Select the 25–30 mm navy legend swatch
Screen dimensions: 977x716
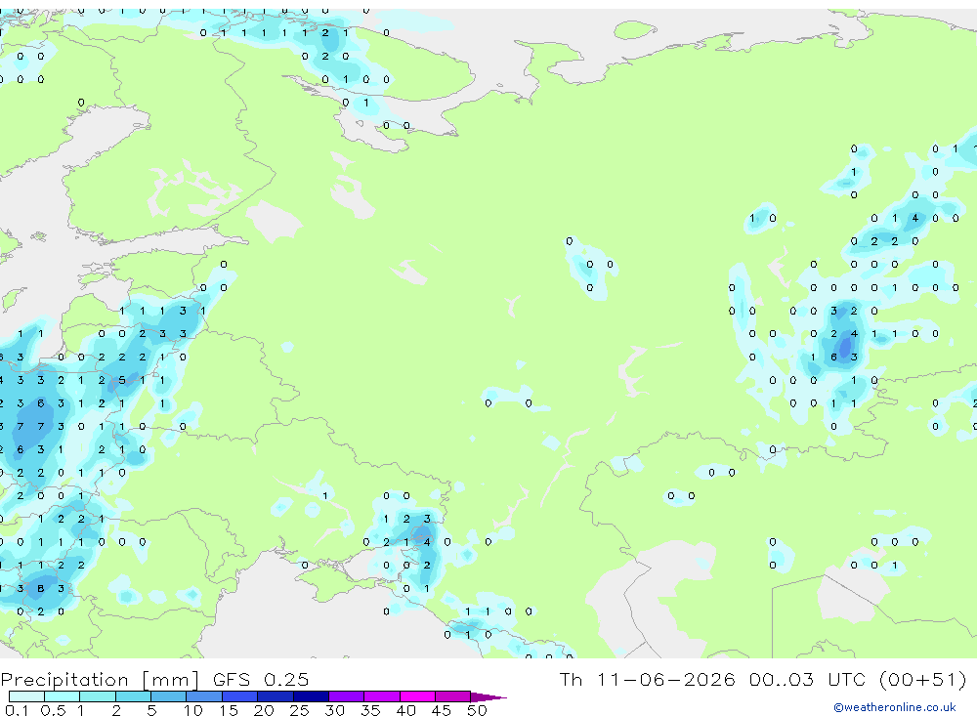[311, 696]
